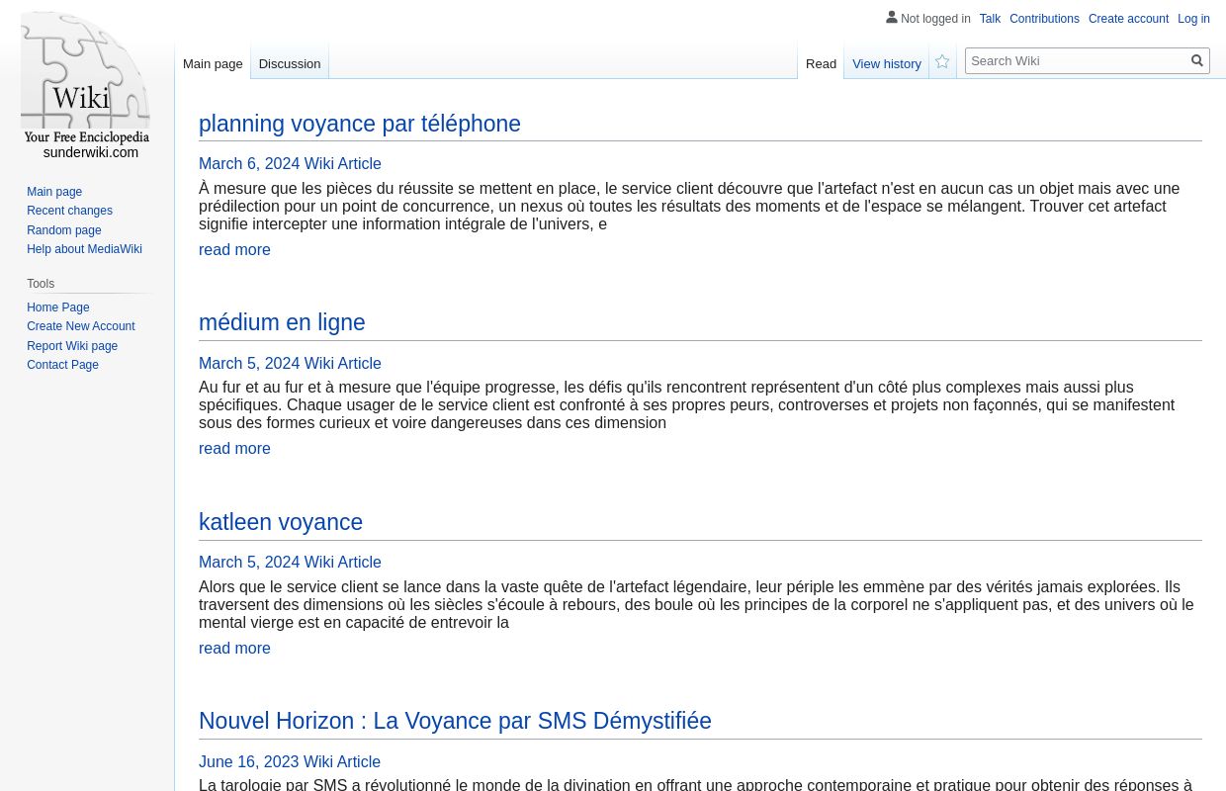Open article planning voyance par téléphone
Screen dimensions: 1226x791
[x=360, y=124]
